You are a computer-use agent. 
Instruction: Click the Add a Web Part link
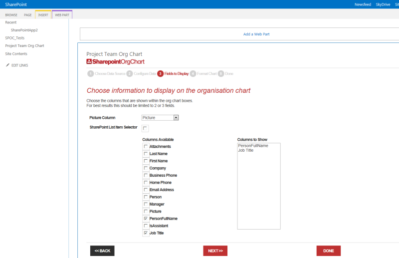[x=256, y=34]
